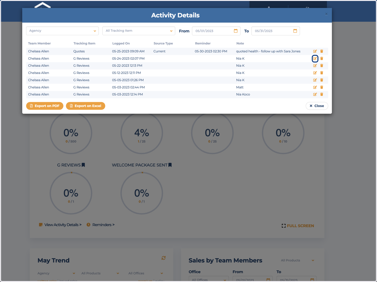Delete the entry with note Nia Koco

point(322,94)
